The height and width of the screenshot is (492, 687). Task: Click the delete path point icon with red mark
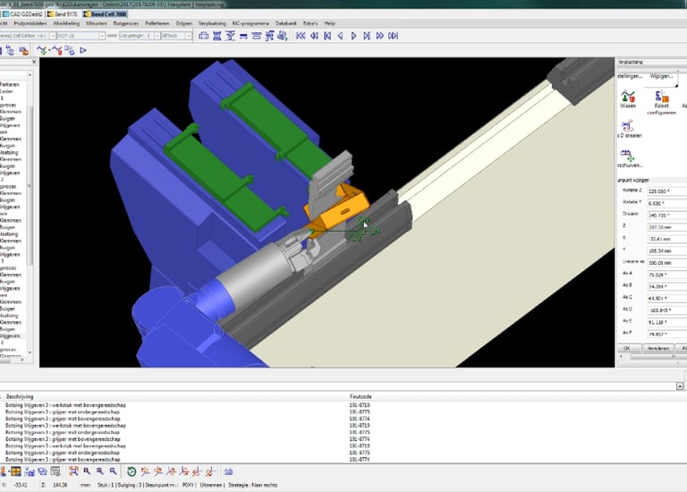(x=56, y=51)
